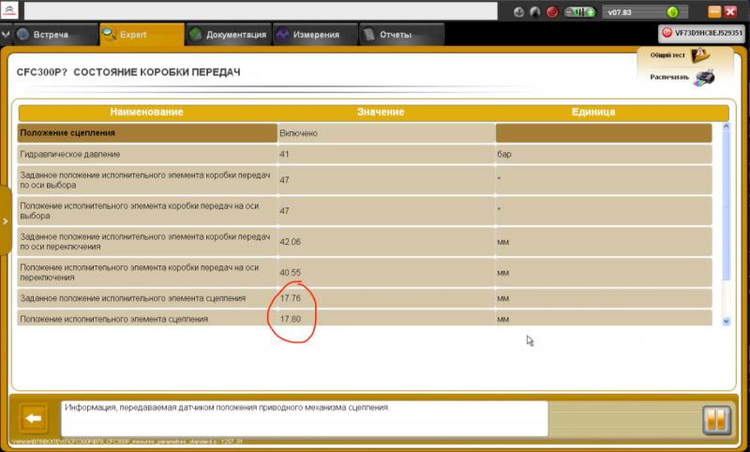Click the Единица column header

(593, 112)
